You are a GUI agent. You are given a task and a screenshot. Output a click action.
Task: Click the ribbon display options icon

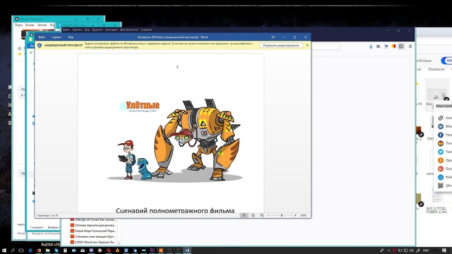click(x=273, y=37)
